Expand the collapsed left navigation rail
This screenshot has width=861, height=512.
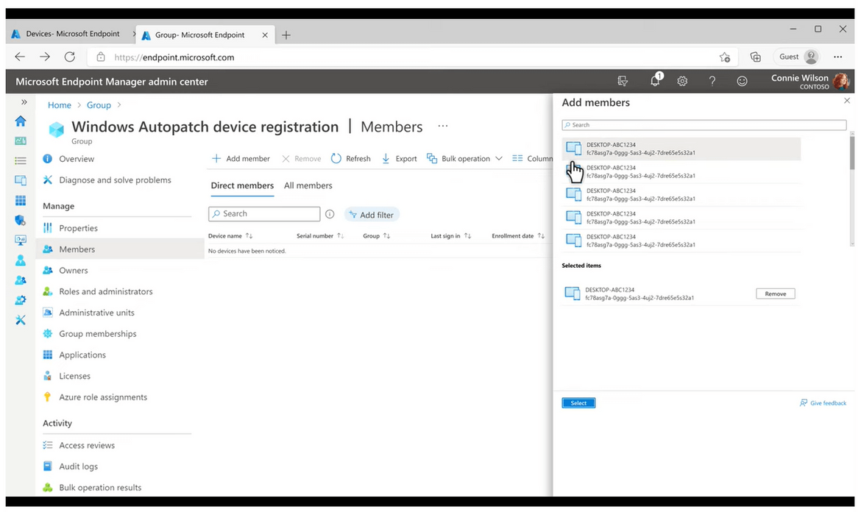[24, 102]
